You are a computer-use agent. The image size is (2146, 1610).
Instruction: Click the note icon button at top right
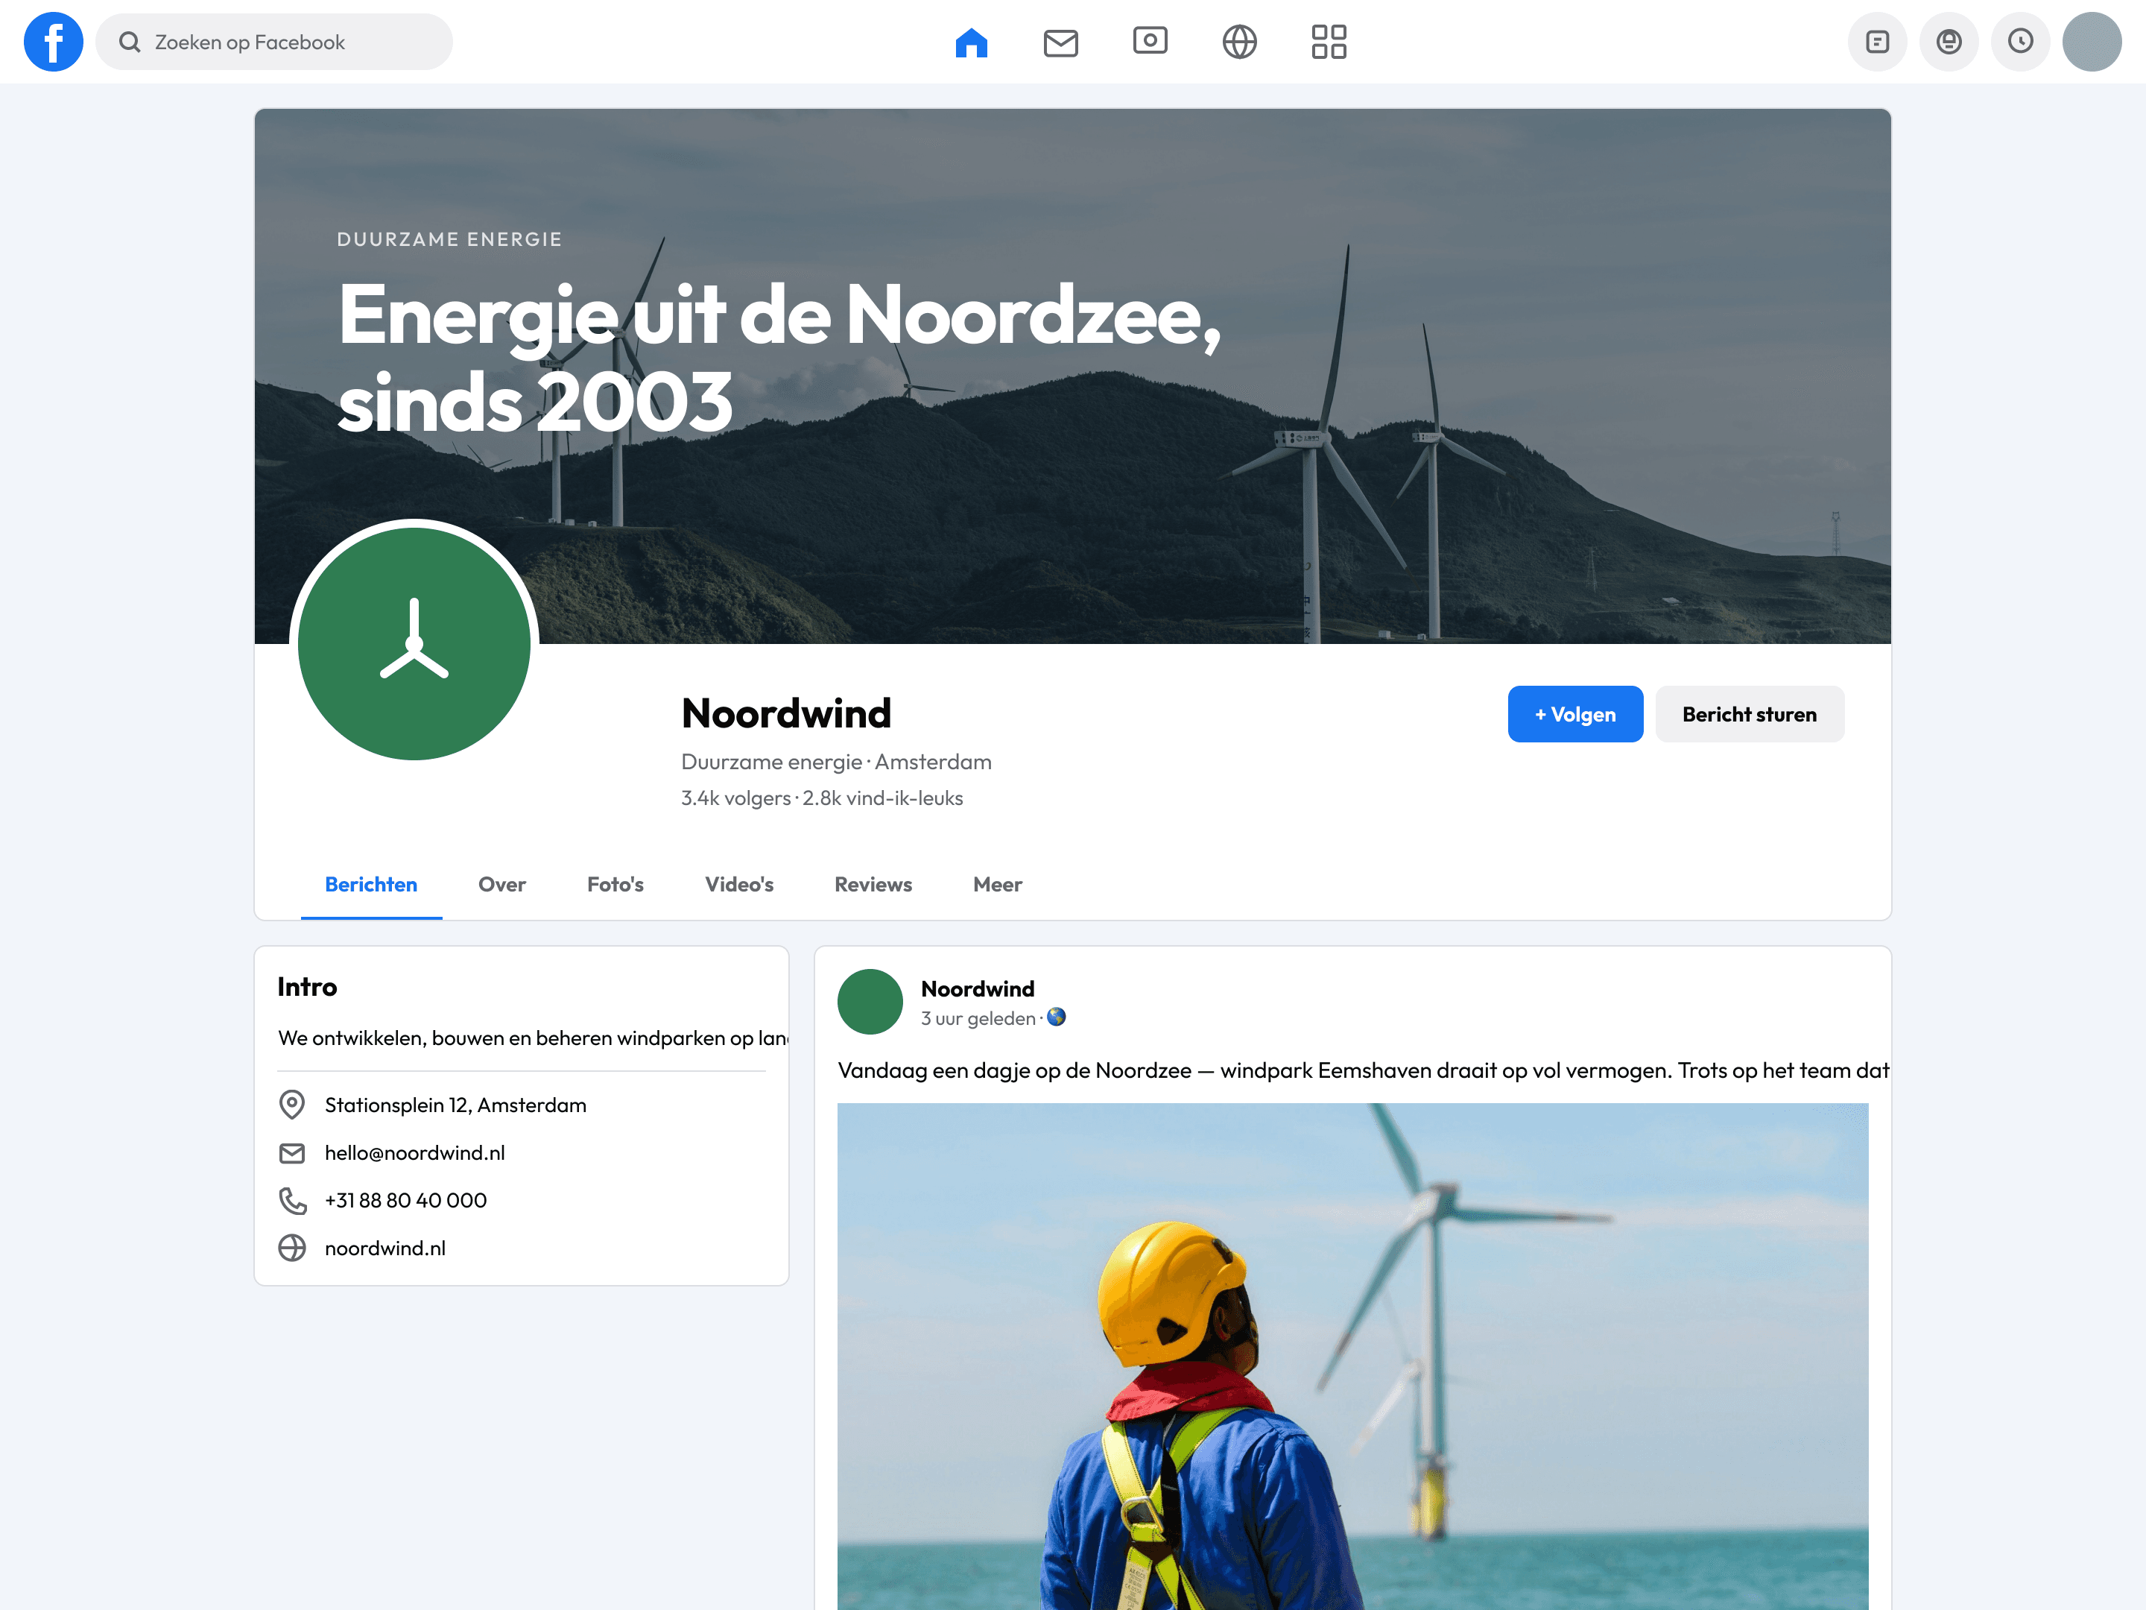1877,42
